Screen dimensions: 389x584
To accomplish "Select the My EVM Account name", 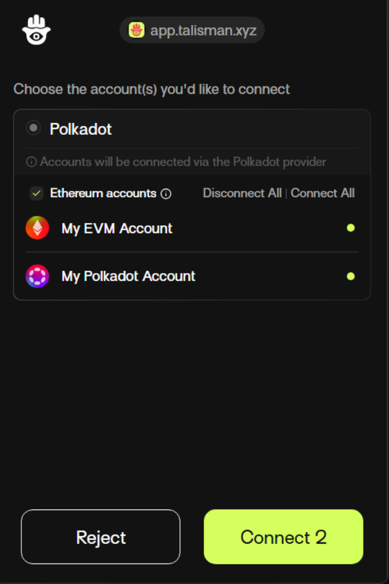I will pos(117,228).
